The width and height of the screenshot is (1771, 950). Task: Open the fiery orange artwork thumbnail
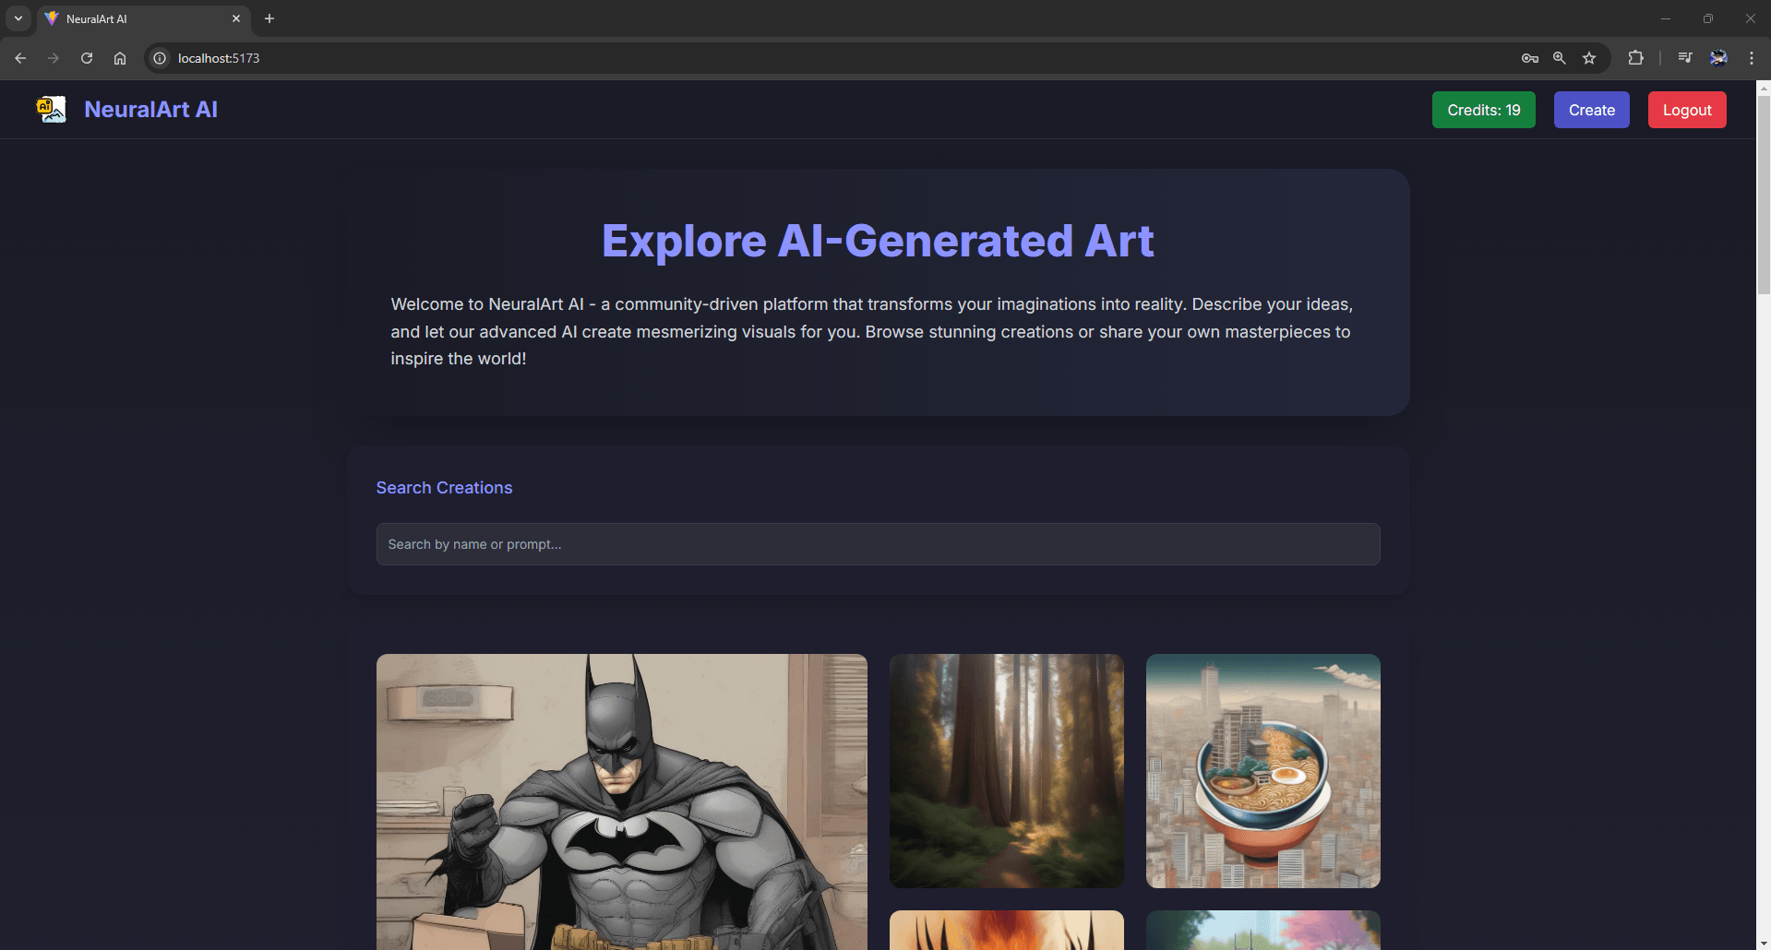pyautogui.click(x=1007, y=930)
